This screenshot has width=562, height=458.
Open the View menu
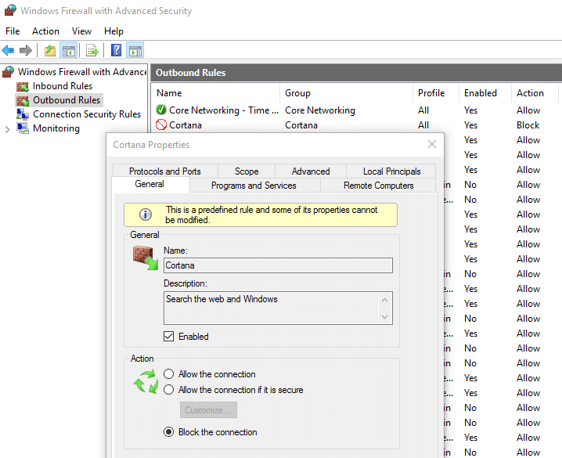tap(81, 31)
